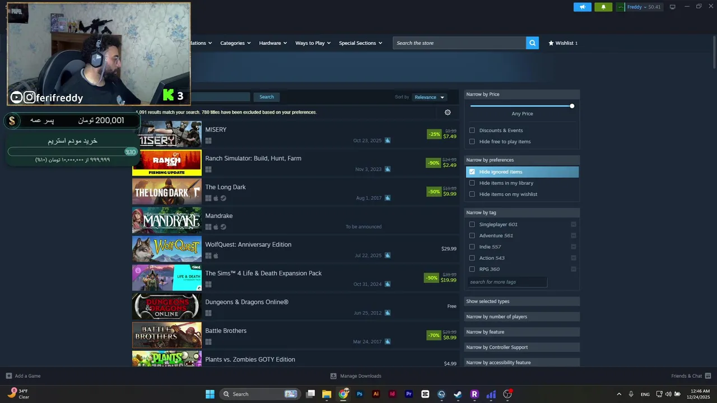This screenshot has height=403, width=717.
Task: Open the Hardware dropdown menu
Action: [273, 43]
